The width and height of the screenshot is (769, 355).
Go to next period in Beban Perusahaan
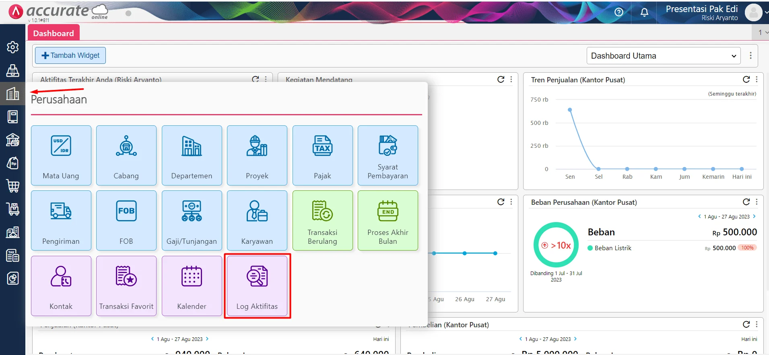[x=754, y=216]
